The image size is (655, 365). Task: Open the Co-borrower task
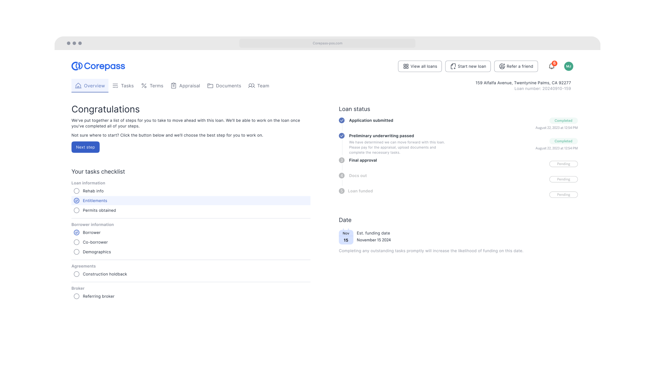[x=191, y=242]
